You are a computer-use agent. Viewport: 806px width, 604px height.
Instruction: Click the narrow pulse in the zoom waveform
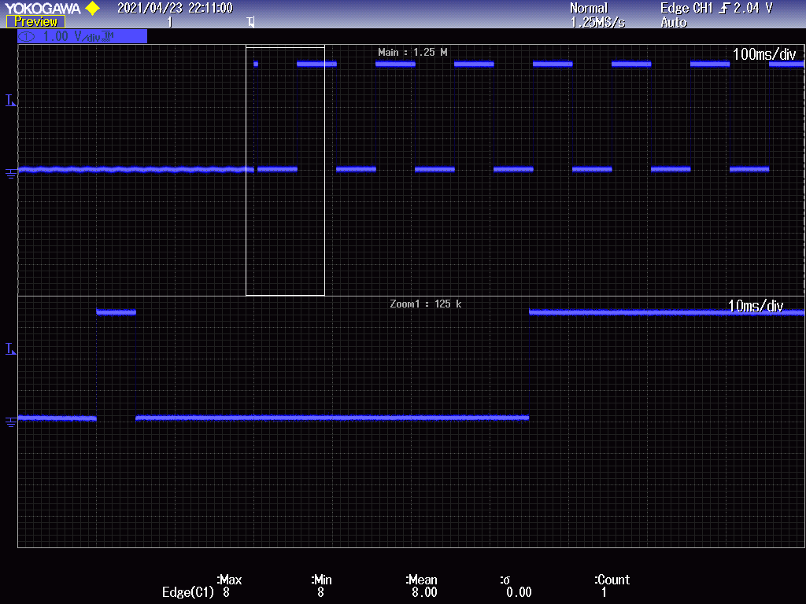116,311
